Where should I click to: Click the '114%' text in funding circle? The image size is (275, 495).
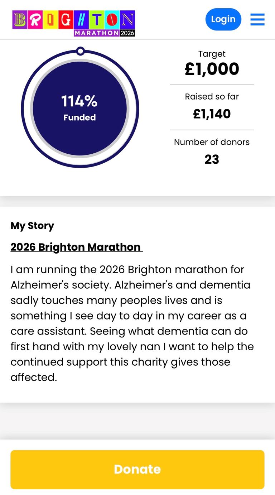pos(79,101)
